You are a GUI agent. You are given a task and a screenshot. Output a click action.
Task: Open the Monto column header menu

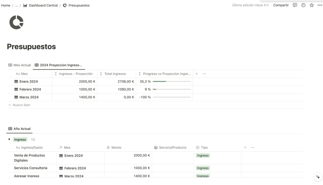(x=116, y=147)
